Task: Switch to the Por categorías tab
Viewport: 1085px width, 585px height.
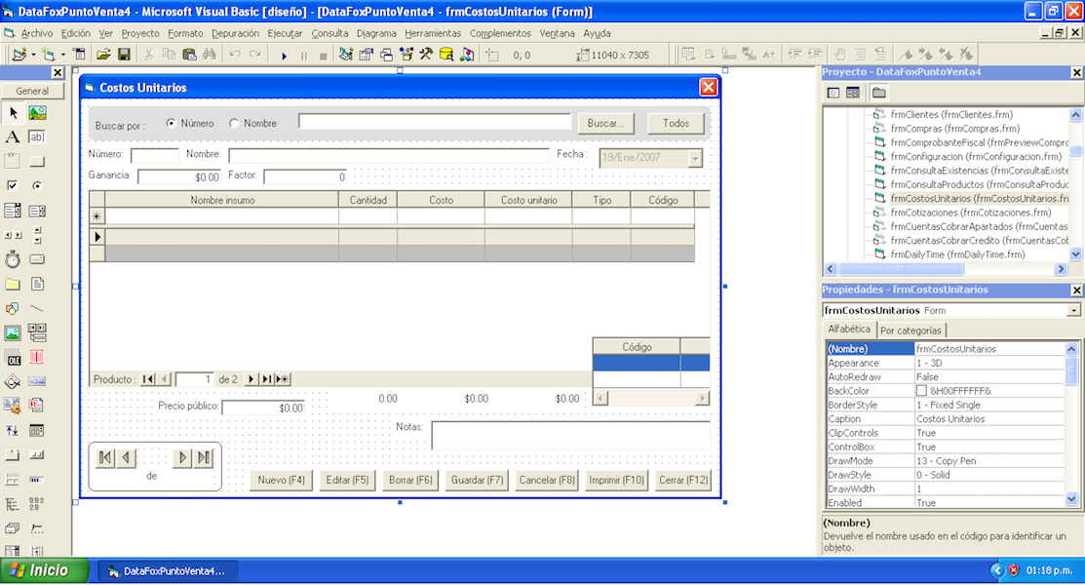Action: [x=911, y=331]
